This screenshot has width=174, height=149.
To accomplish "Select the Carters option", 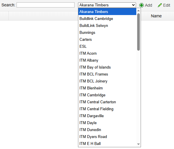I will (x=86, y=40).
